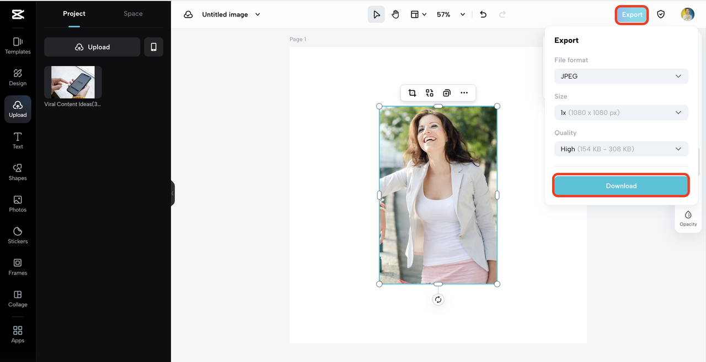Select the Upload sidebar item

click(18, 109)
